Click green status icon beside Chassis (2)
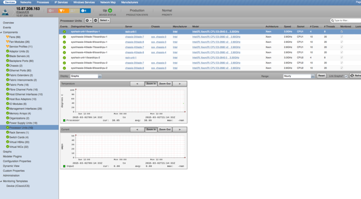The image size is (361, 199). click(8, 66)
